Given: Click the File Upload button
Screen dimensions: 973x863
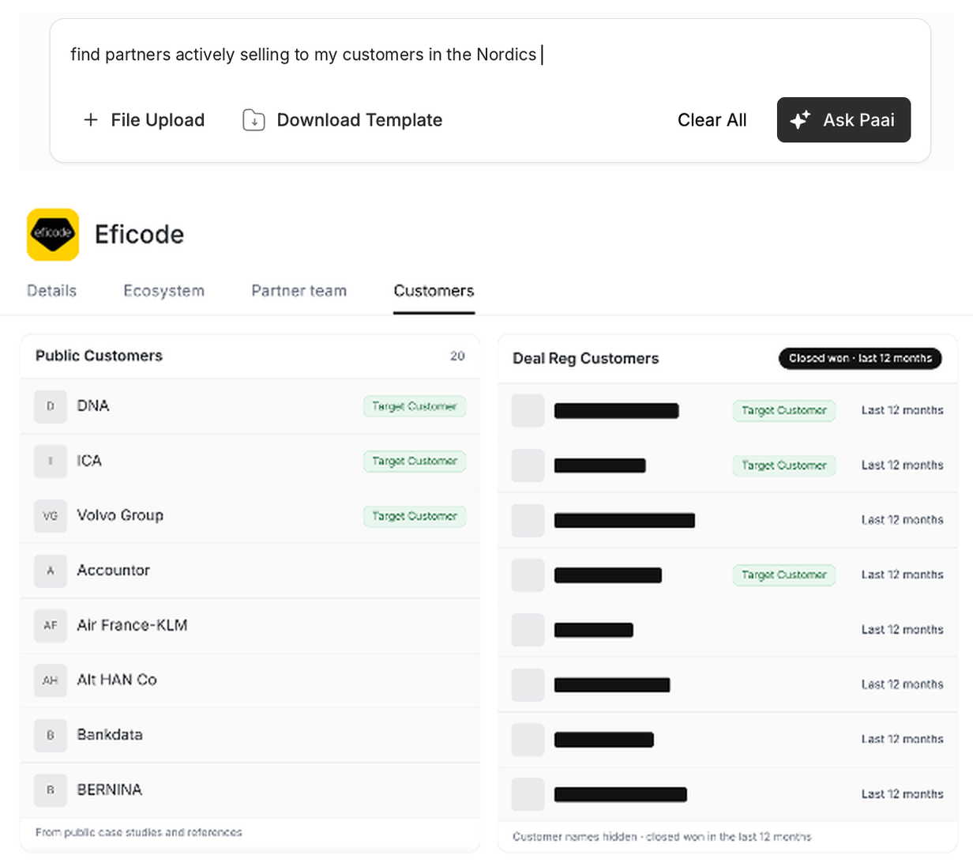Looking at the screenshot, I should (x=144, y=120).
